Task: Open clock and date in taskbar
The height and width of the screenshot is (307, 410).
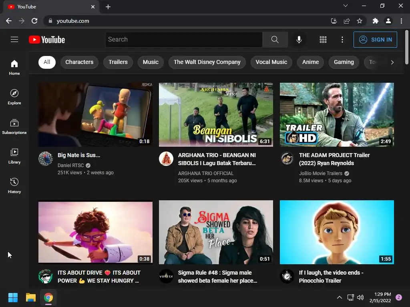Action: (380, 297)
